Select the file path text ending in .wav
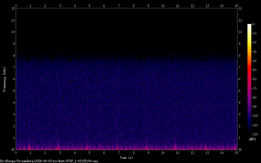261x163 pixels. click(x=49, y=161)
